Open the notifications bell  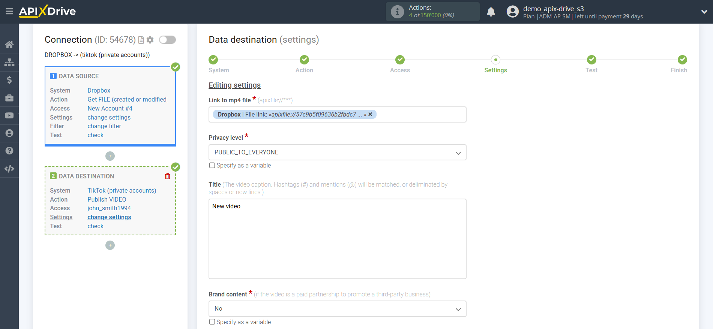click(x=491, y=12)
